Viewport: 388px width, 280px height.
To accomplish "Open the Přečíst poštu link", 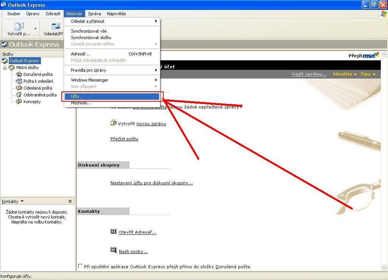I will point(124,139).
